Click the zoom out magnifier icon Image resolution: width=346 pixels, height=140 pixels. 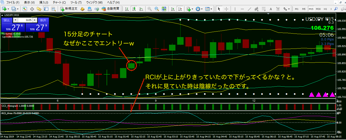(x=157, y=9)
